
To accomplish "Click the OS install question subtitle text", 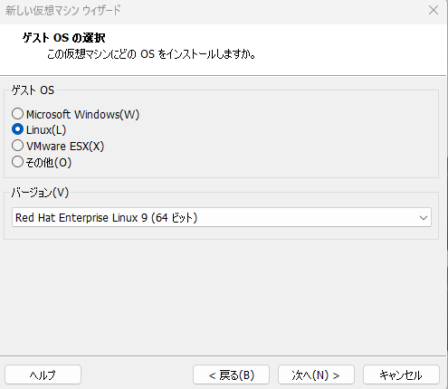I will click(151, 54).
